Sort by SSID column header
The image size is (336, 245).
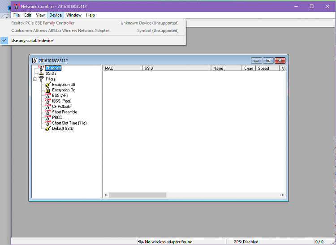tap(177, 69)
